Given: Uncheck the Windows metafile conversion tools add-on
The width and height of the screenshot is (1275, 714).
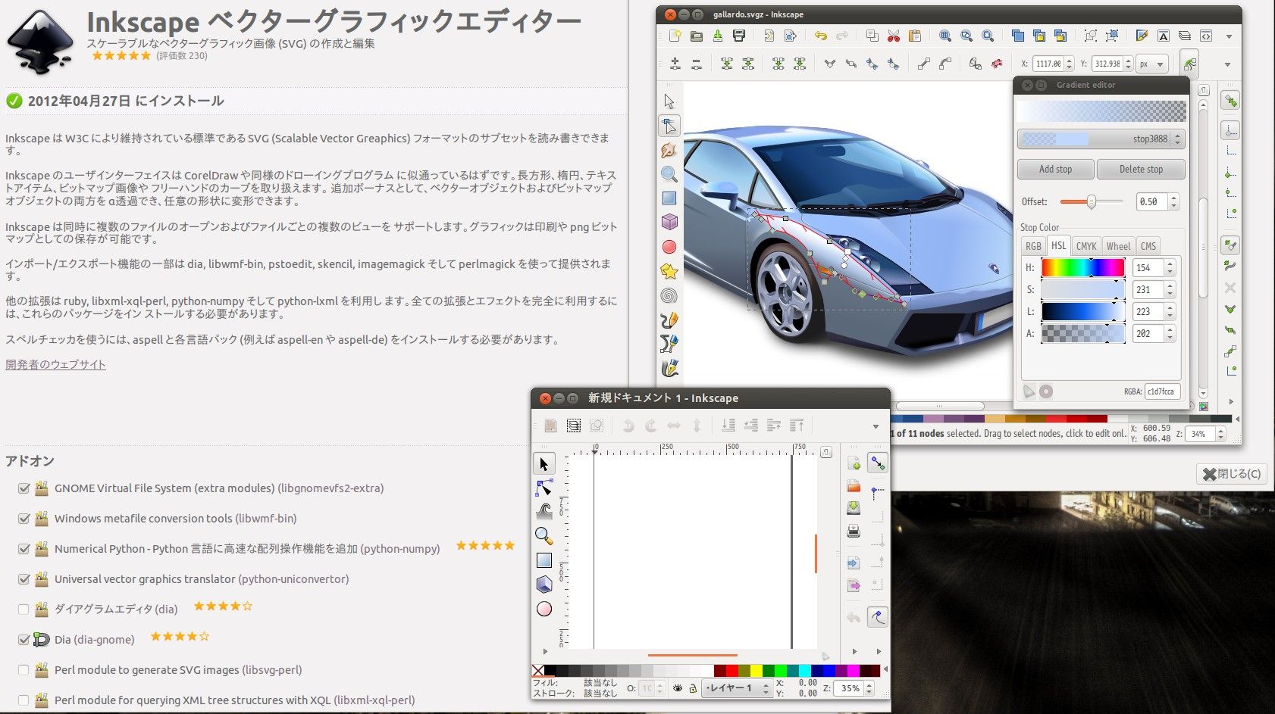Looking at the screenshot, I should [x=23, y=519].
